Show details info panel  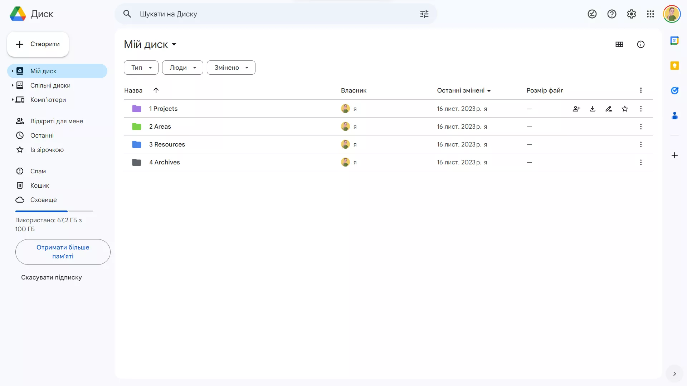[641, 44]
